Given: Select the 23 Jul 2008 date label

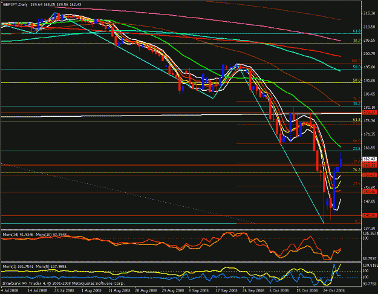Looking at the screenshot, I should pyautogui.click(x=64, y=290).
